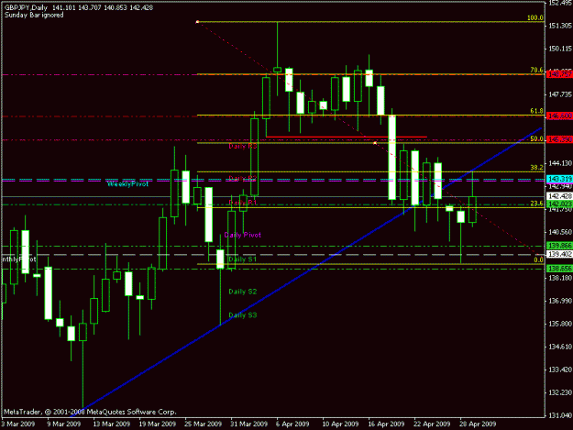Image resolution: width=573 pixels, height=430 pixels.
Task: Click the Daily S2 label
Action: click(x=243, y=292)
